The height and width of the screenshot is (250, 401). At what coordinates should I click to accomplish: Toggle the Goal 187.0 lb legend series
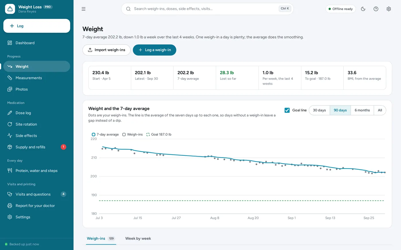pyautogui.click(x=159, y=135)
